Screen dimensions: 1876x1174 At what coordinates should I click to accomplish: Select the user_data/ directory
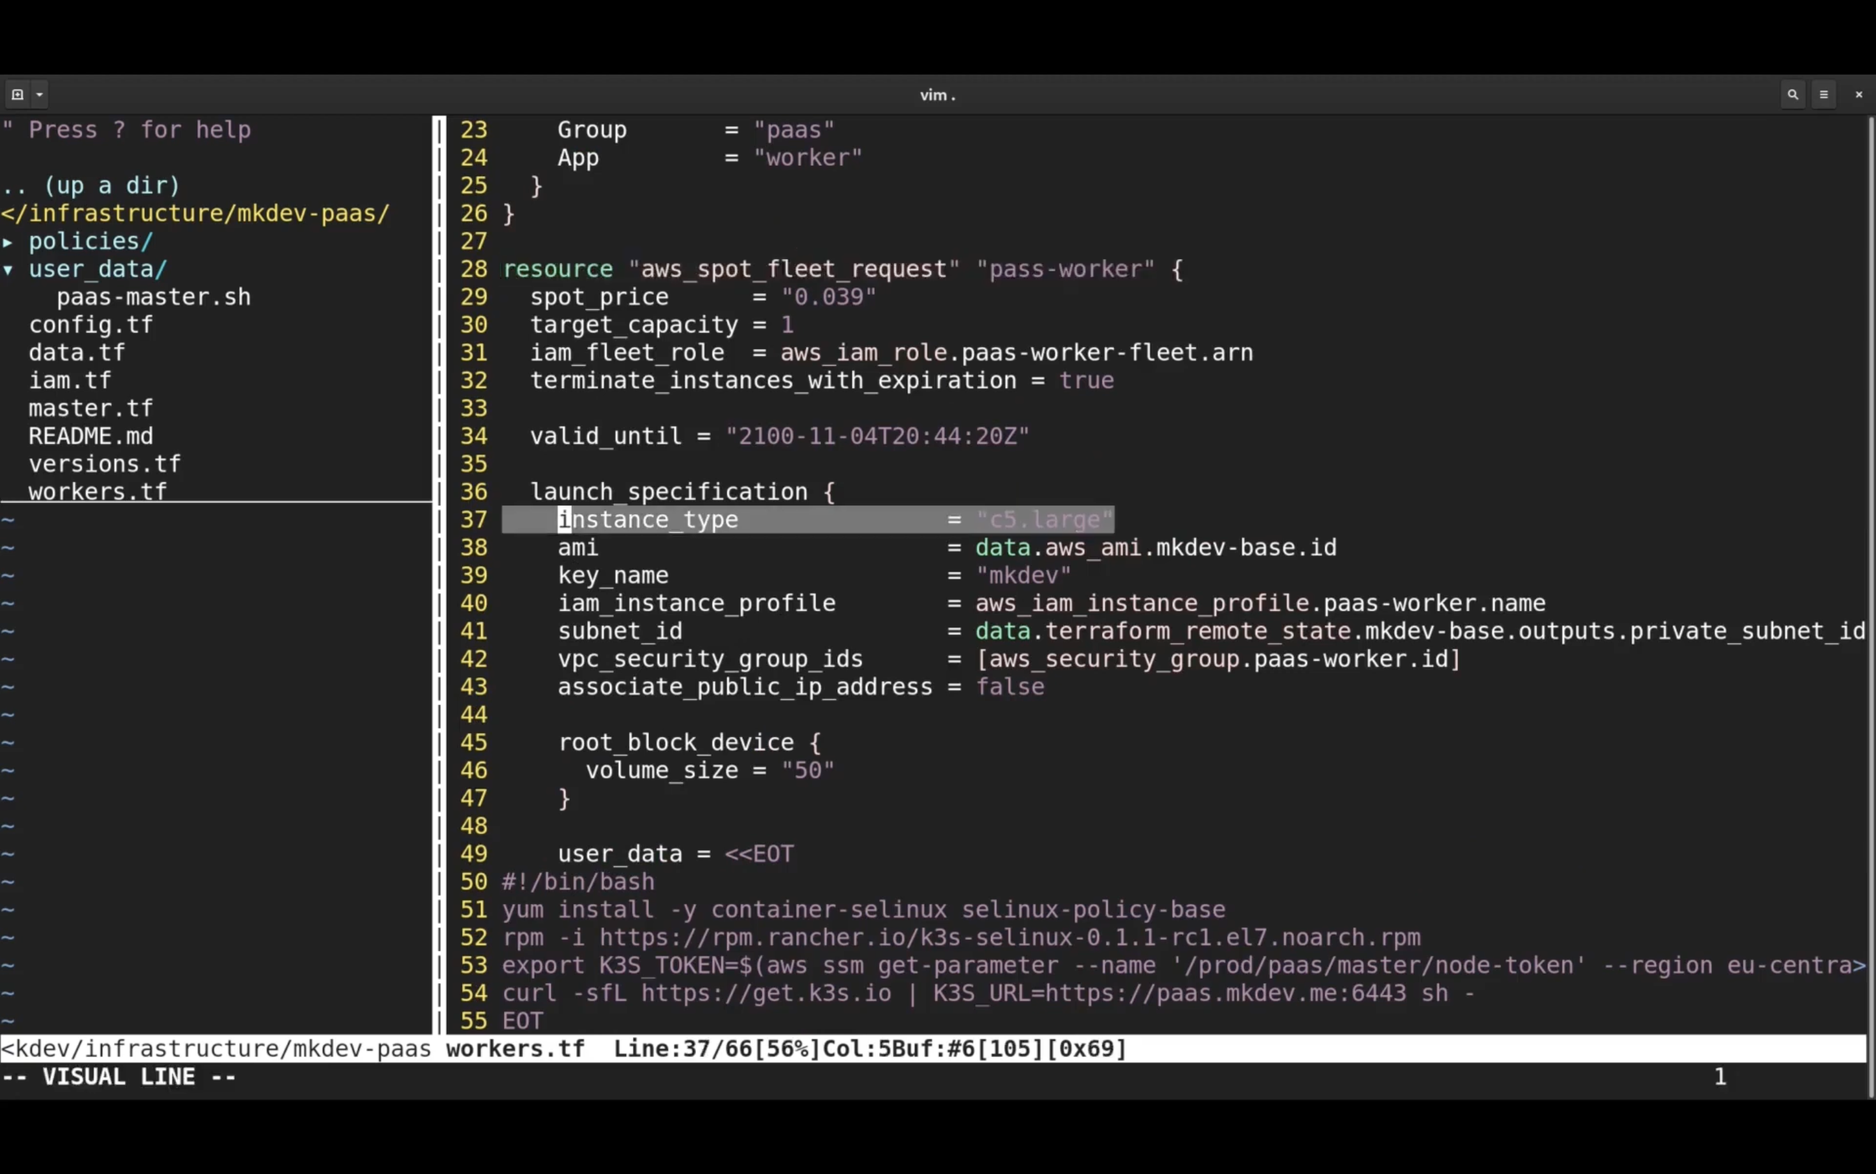pyautogui.click(x=98, y=269)
